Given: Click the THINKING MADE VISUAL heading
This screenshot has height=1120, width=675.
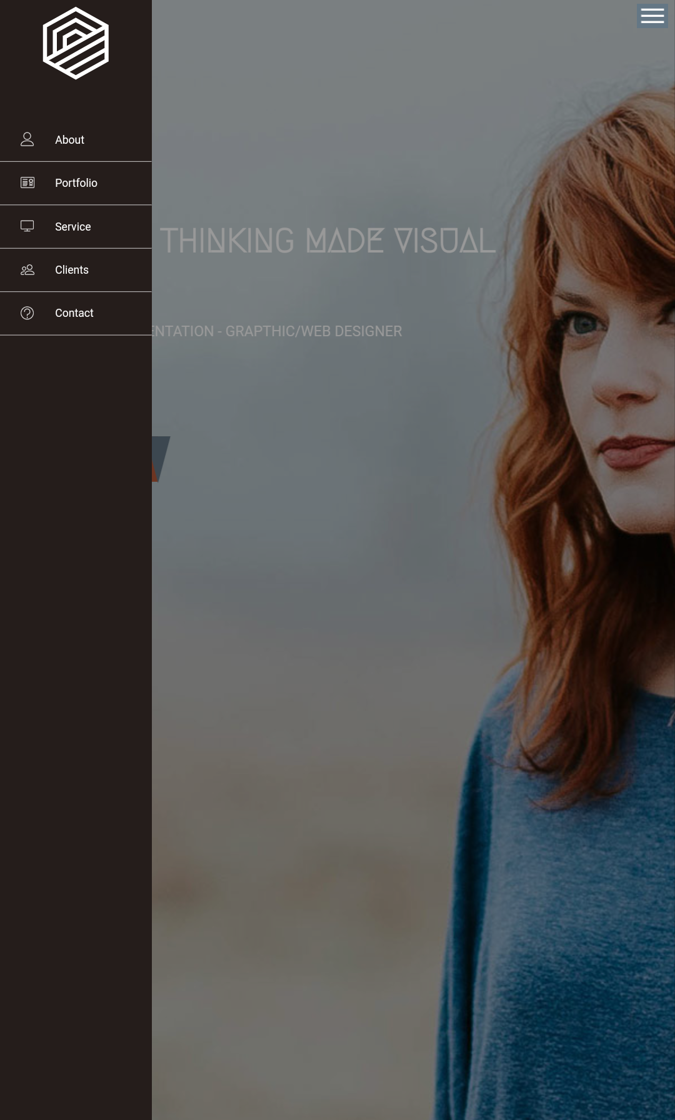Looking at the screenshot, I should (x=327, y=241).
